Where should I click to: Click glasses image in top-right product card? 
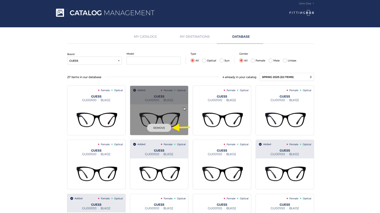point(285,120)
